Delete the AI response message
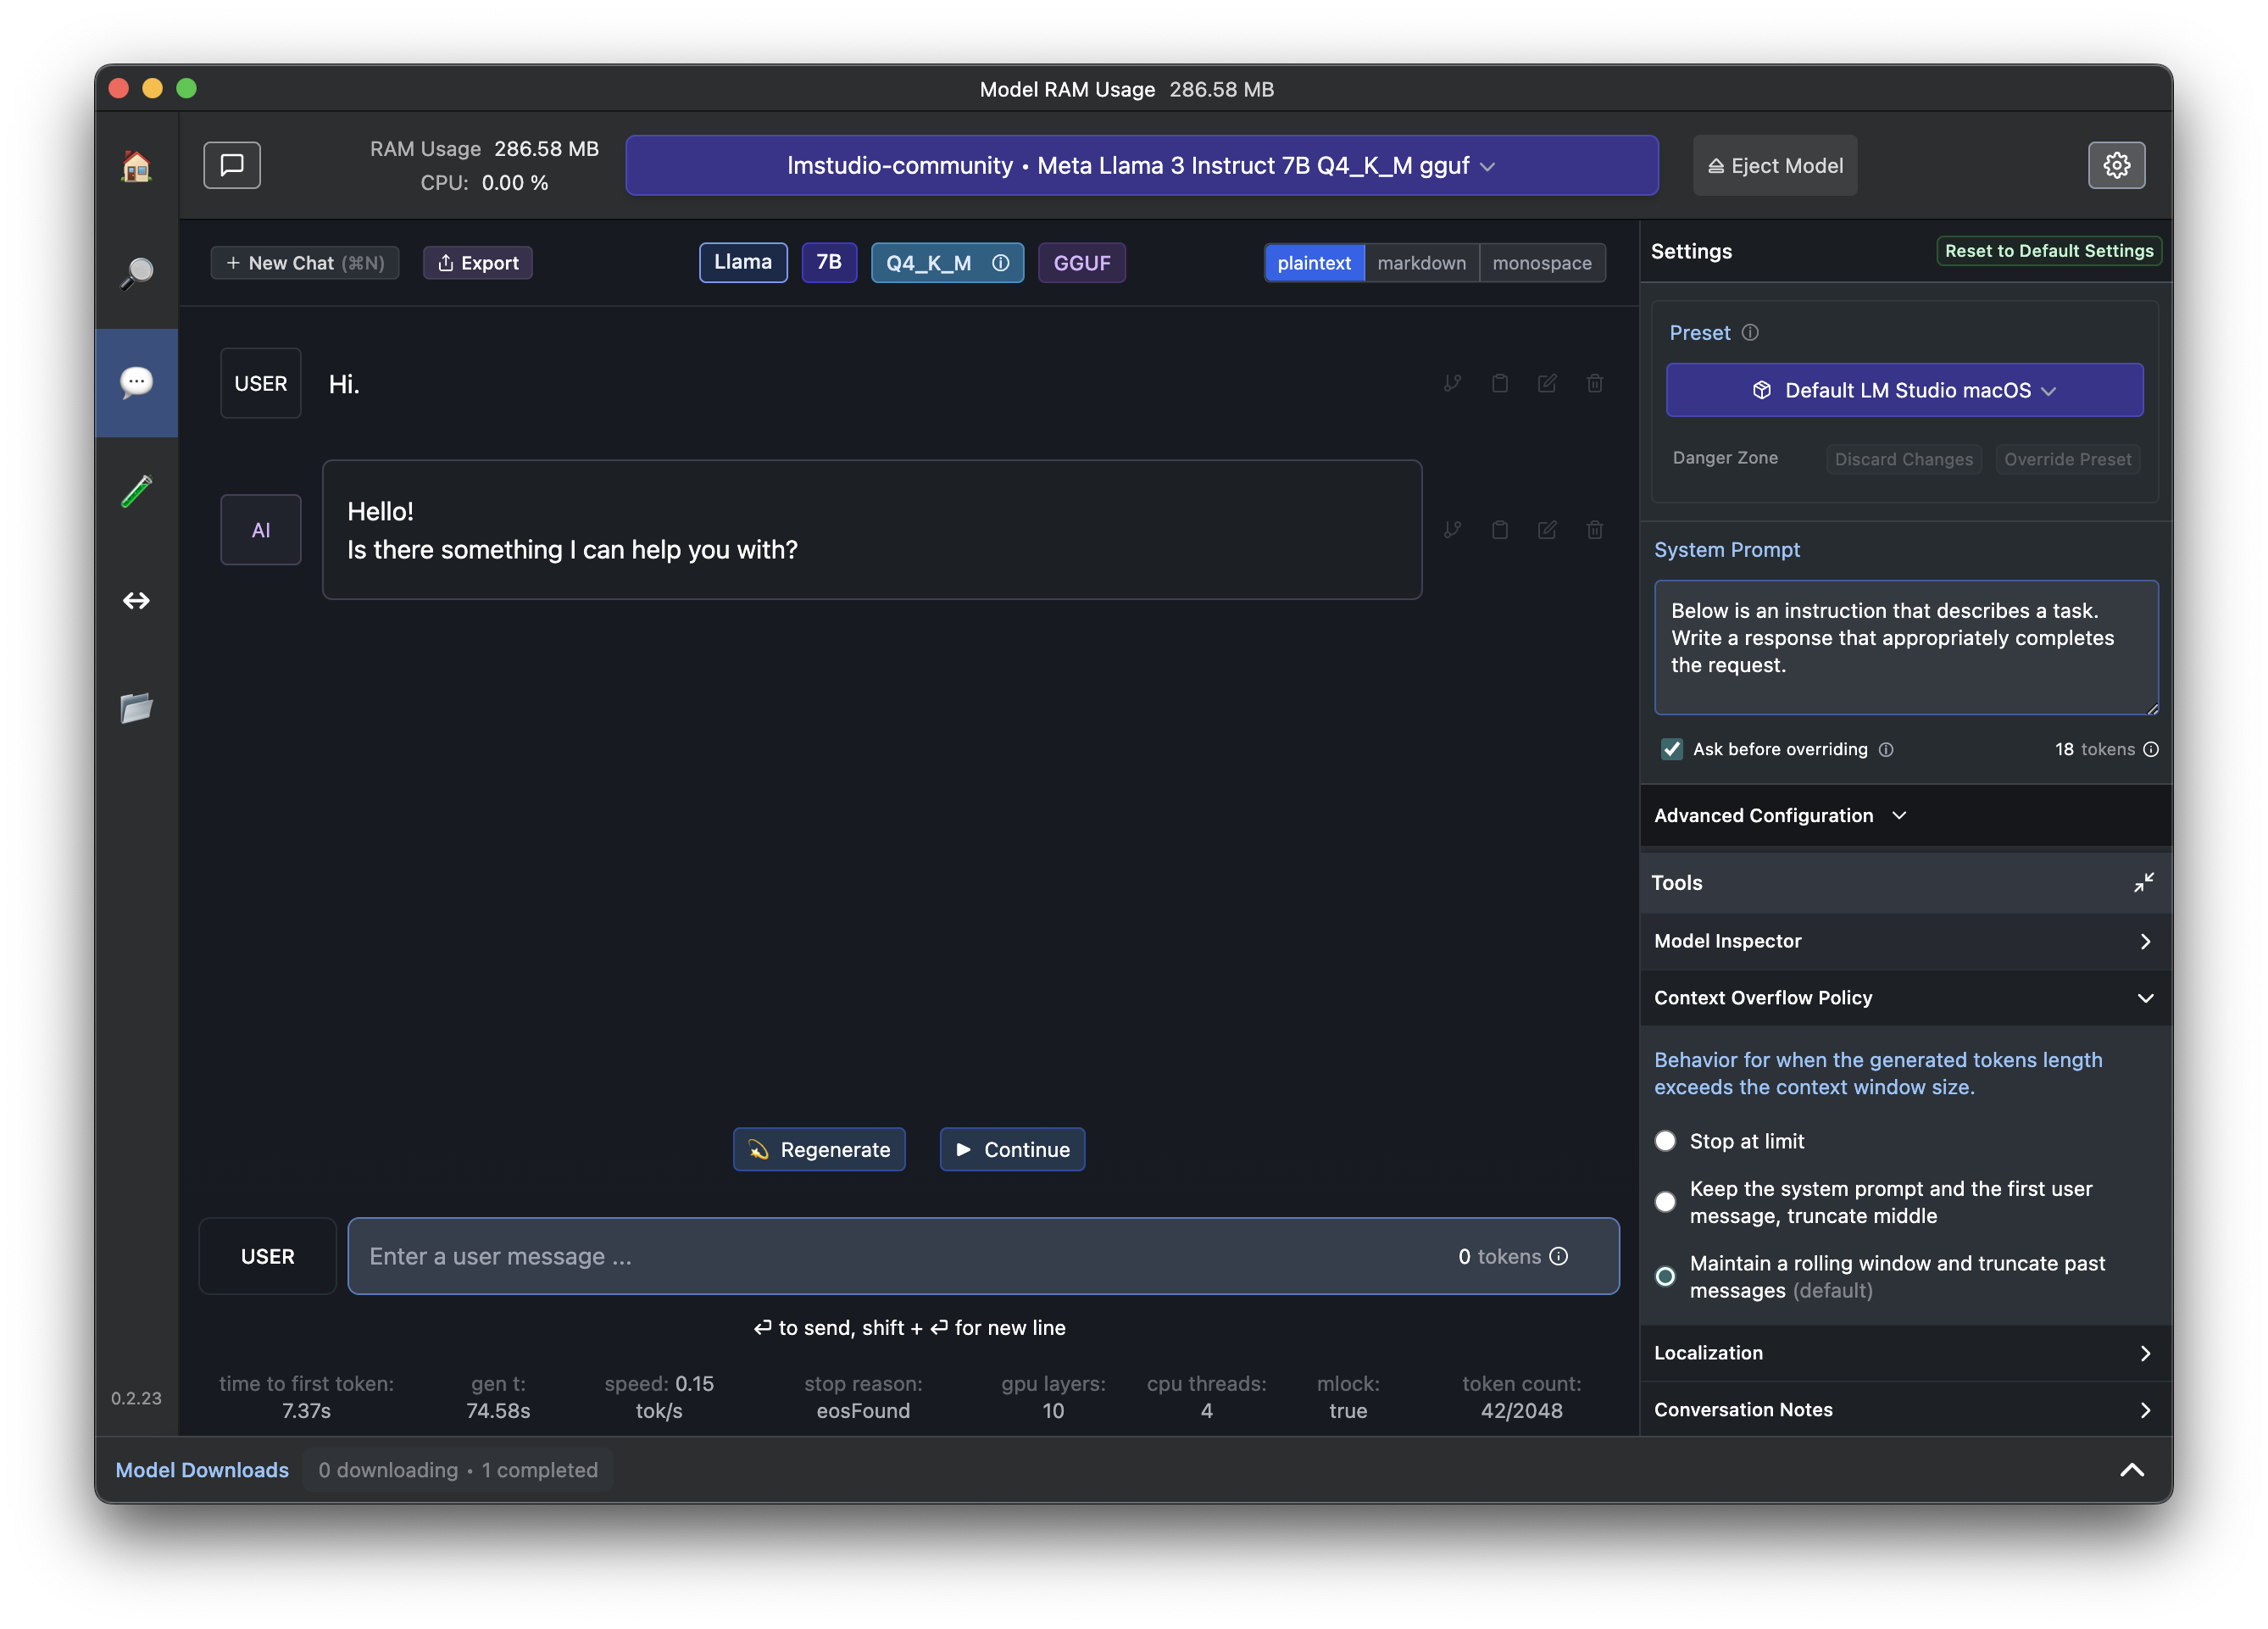 [1594, 530]
